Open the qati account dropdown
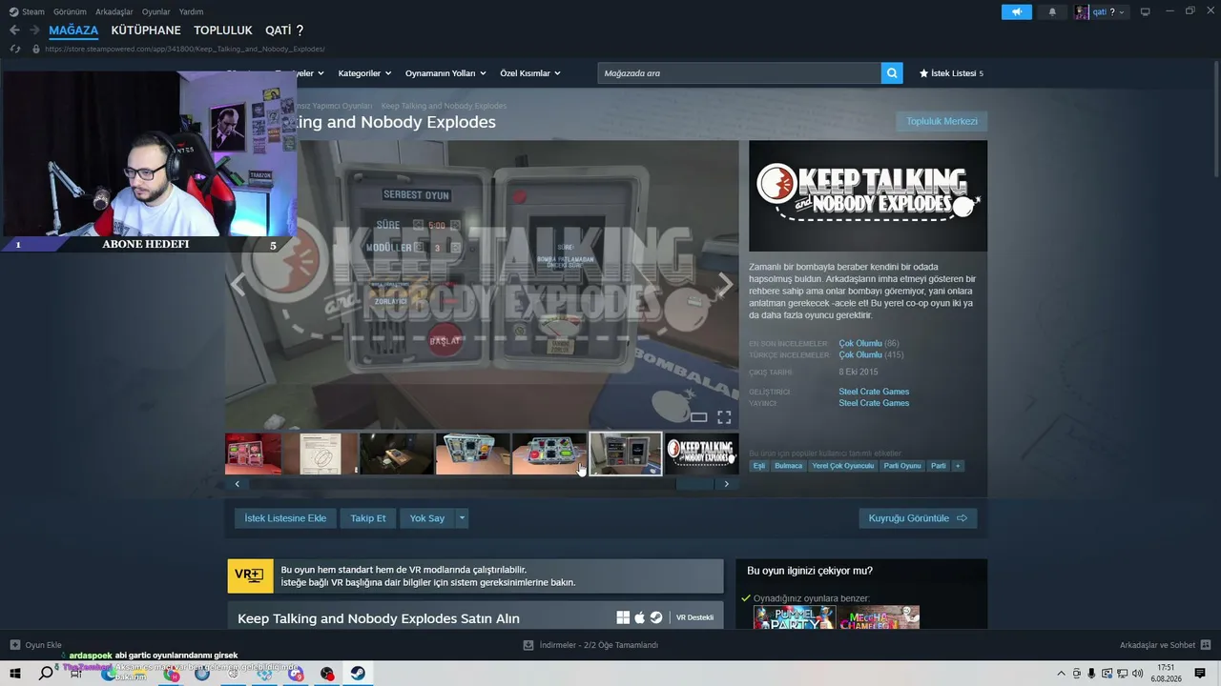Screen dimensions: 1221x686 (x=1100, y=11)
